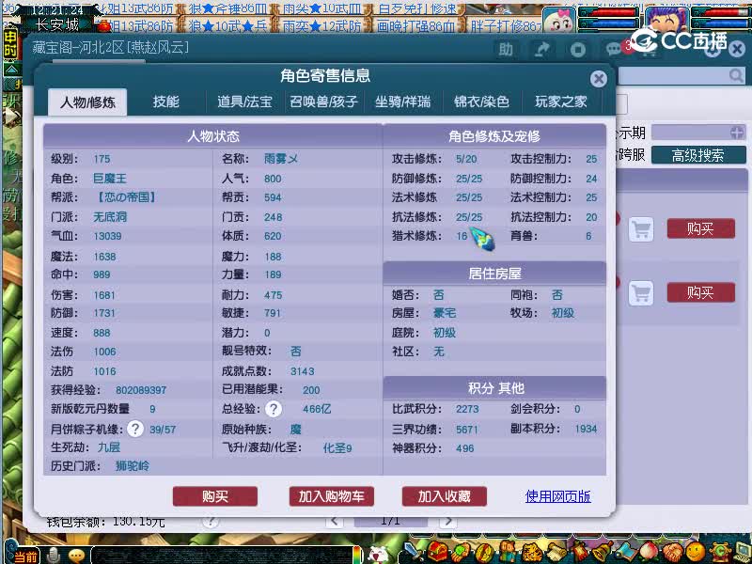Click 加入购物车 button
This screenshot has width=752, height=564.
click(x=332, y=496)
